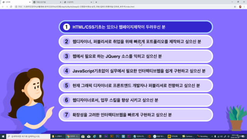The width and height of the screenshot is (247, 139).
Task: Open the file explorer taskbar window '5. 콘텐츠'
Action: pos(58,136)
